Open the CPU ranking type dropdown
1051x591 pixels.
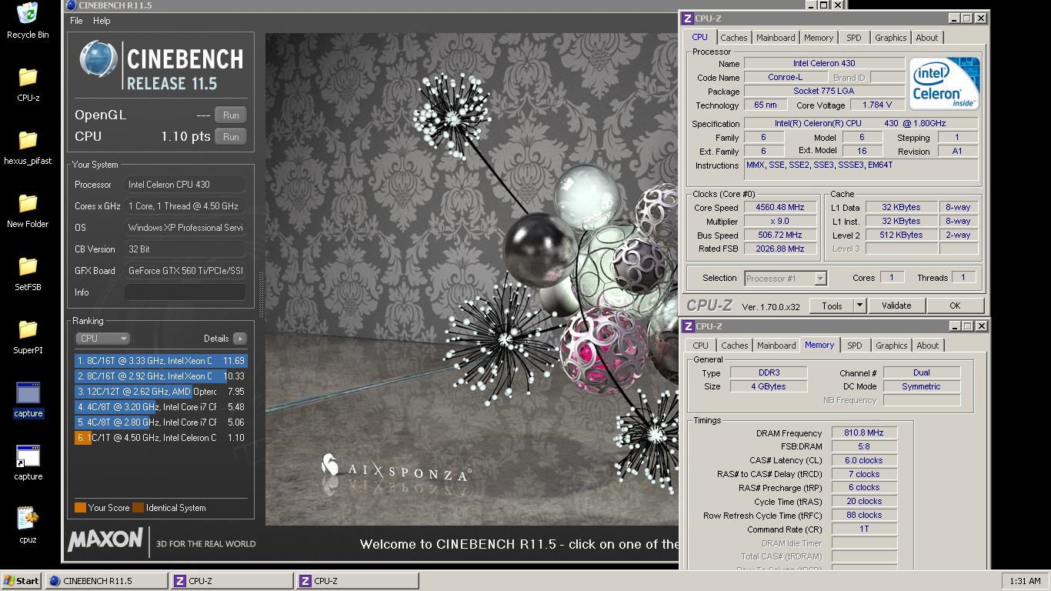click(102, 339)
